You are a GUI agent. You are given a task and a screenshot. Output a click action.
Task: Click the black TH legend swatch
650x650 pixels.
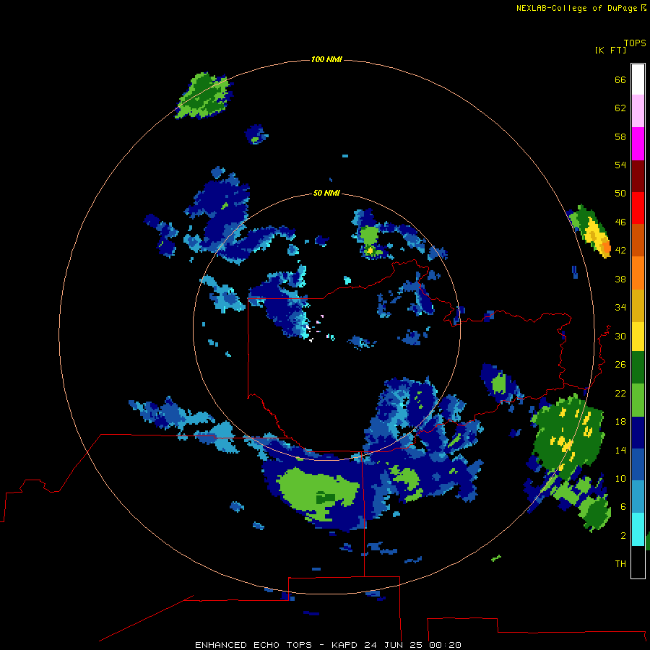[638, 562]
